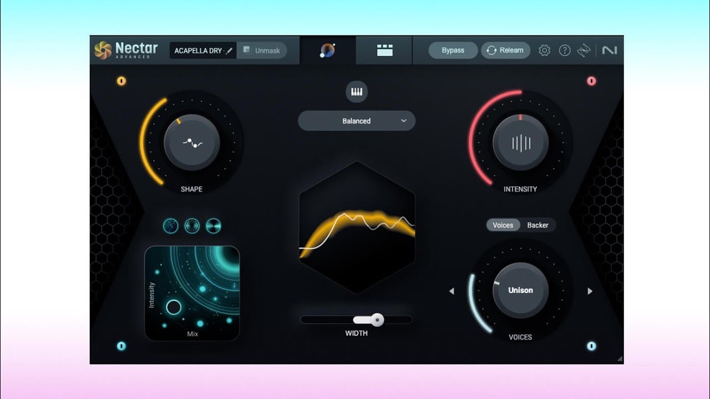Click the Balanced dropdown chevron arrow

(404, 121)
